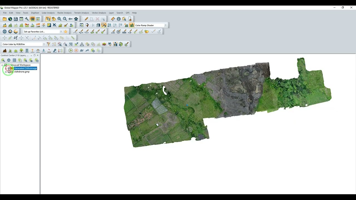Open the Tools menu
Image resolution: width=356 pixels, height=200 pixels.
(x=26, y=13)
